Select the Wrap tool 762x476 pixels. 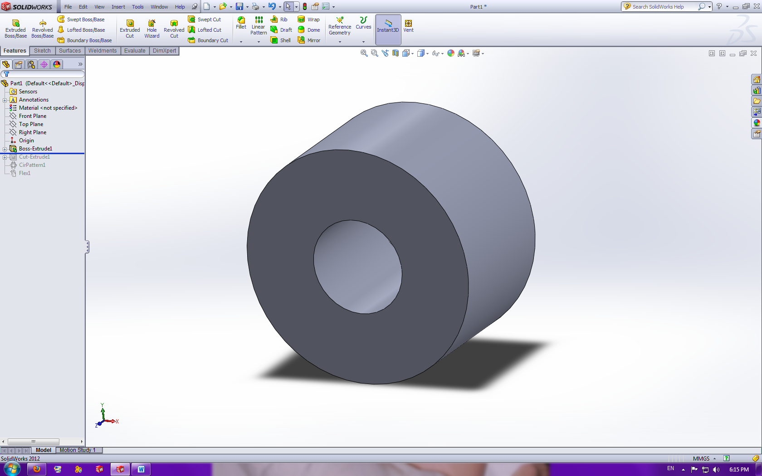click(x=308, y=19)
